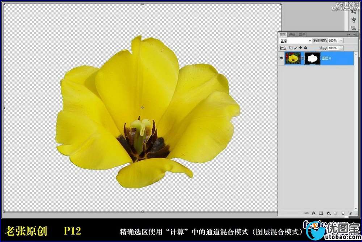362x242 pixels.
Task: Open the clone source stamp panel icon
Action: tap(353, 29)
